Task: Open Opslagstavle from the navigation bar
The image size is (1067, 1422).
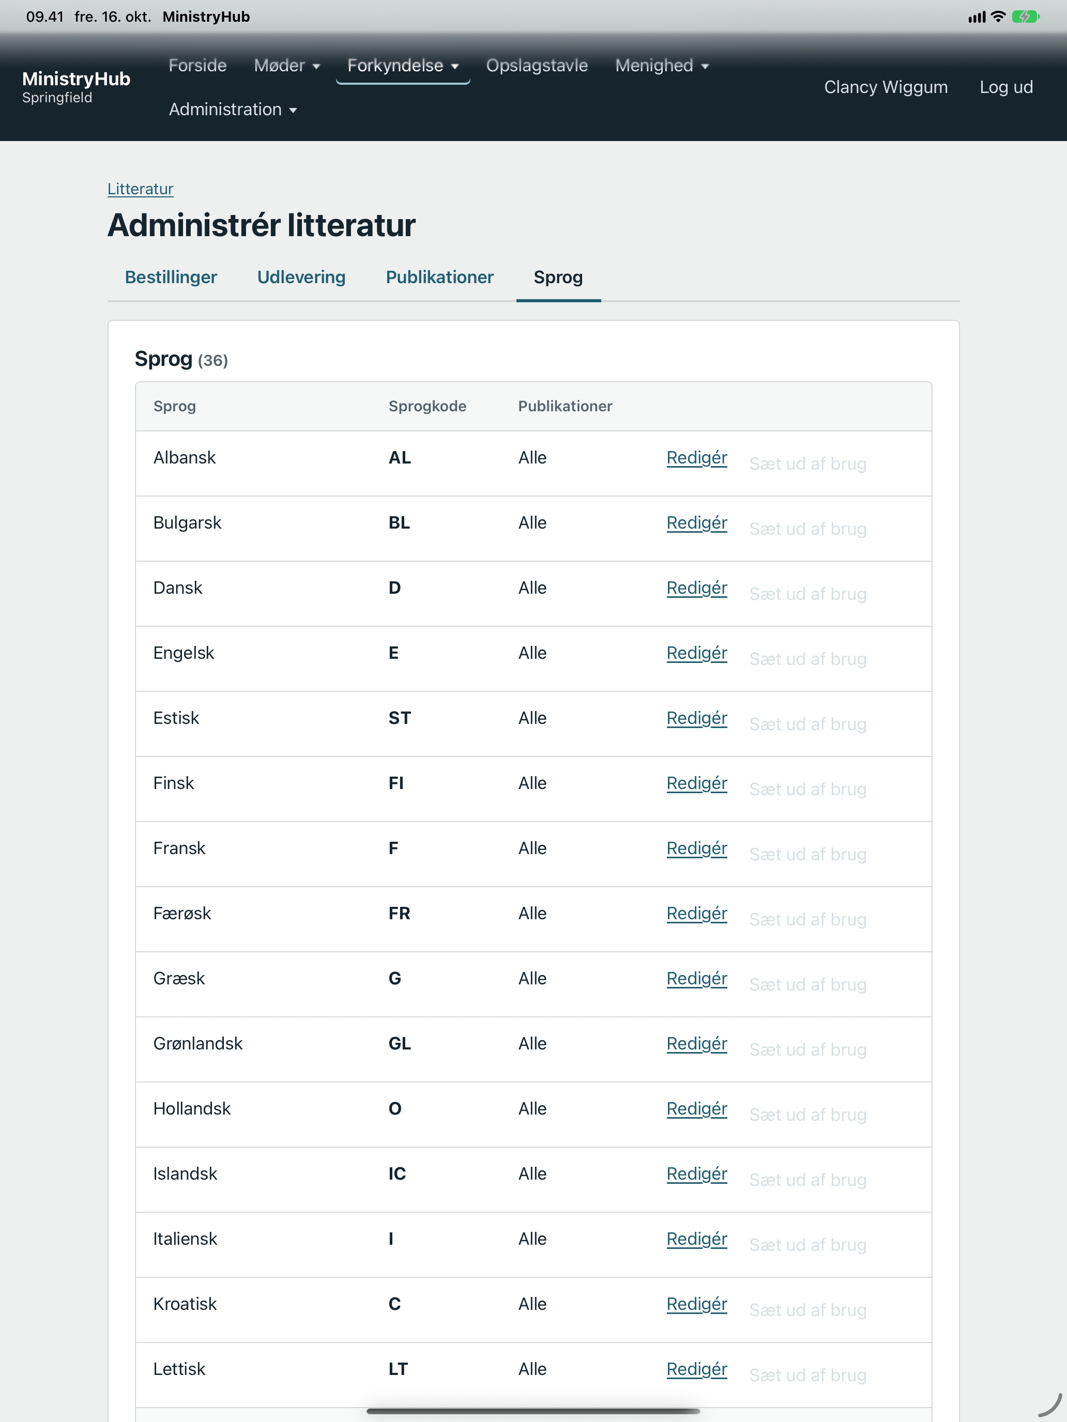Action: tap(537, 66)
